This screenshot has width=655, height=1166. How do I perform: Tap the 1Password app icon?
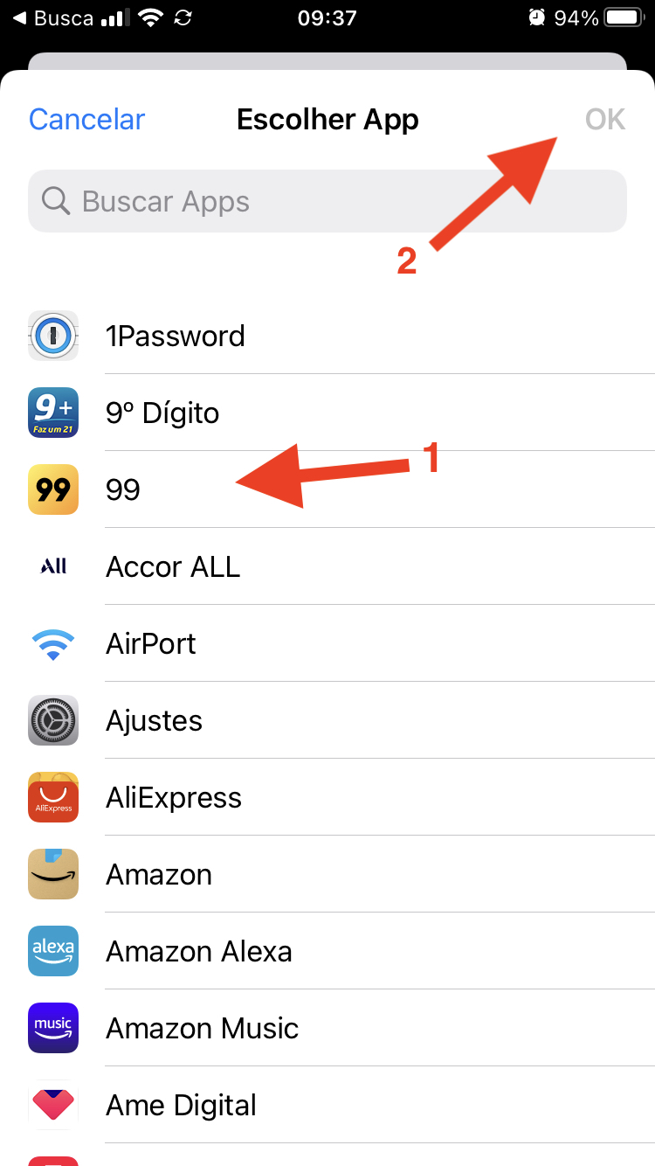(x=53, y=336)
